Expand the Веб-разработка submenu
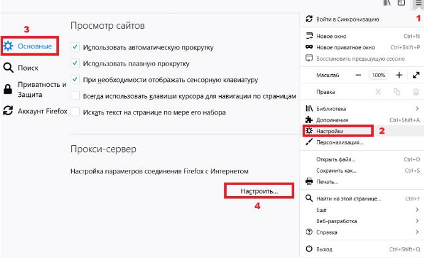The width and height of the screenshot is (424, 258). tap(417, 221)
